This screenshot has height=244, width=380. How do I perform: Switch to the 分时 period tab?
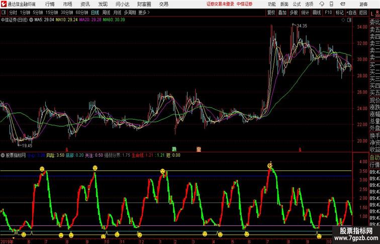click(13, 13)
